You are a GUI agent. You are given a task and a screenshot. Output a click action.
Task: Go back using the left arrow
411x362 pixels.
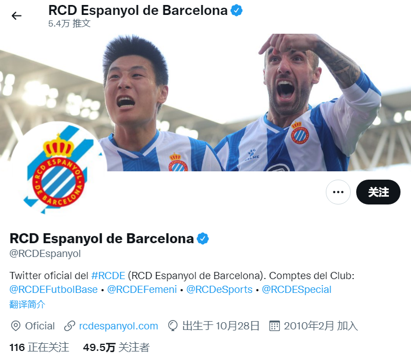click(16, 15)
